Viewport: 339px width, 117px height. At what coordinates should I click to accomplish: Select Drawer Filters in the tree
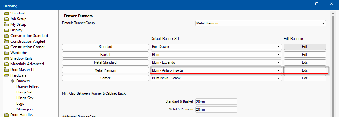tap(27, 87)
